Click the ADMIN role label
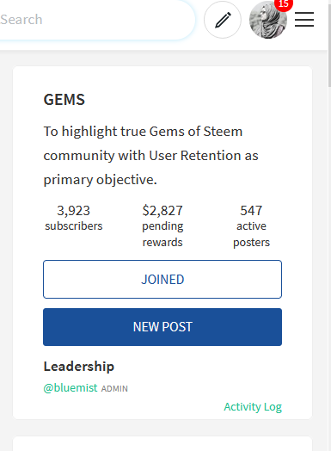 click(114, 389)
